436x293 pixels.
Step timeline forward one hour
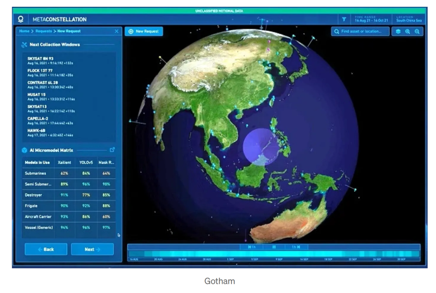pos(296,247)
